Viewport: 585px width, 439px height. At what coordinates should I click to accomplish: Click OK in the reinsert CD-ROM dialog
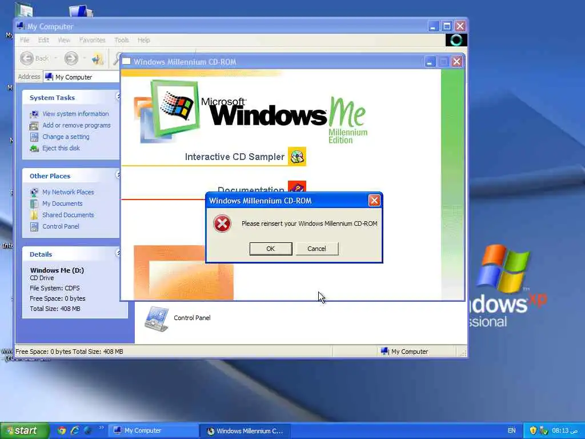click(x=270, y=249)
